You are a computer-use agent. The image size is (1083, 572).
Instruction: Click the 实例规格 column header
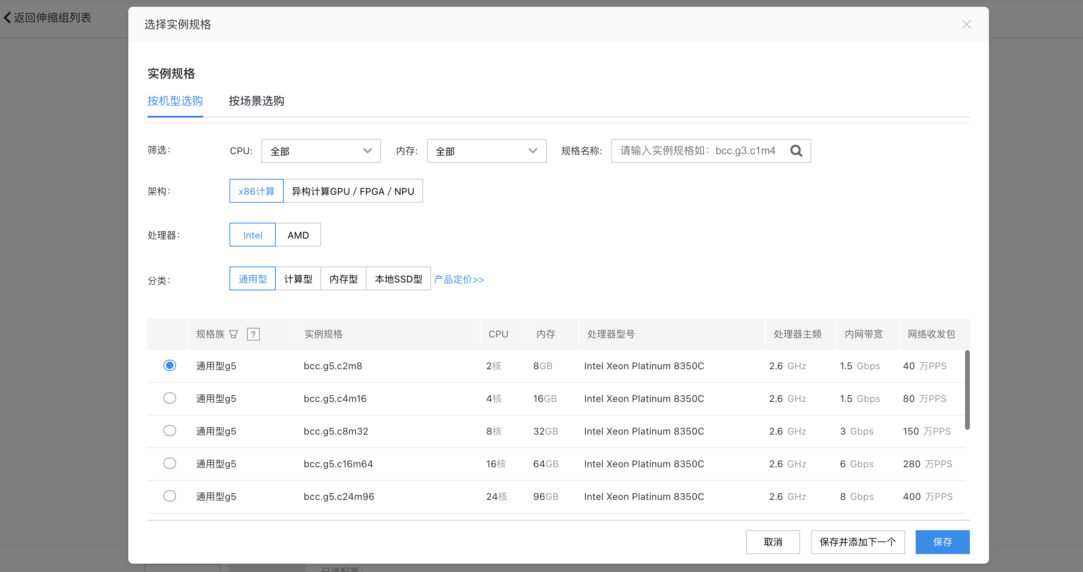[323, 334]
